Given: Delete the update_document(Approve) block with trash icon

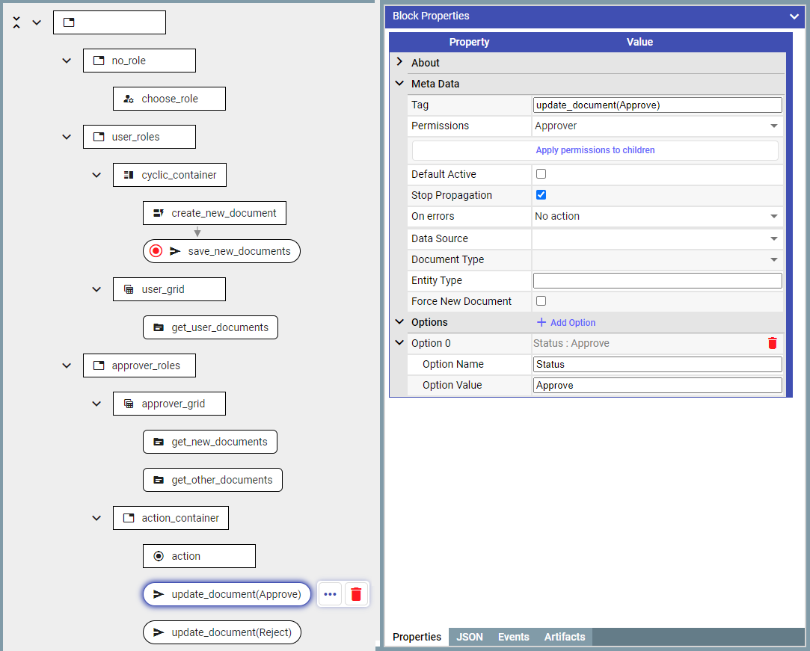Looking at the screenshot, I should [356, 594].
